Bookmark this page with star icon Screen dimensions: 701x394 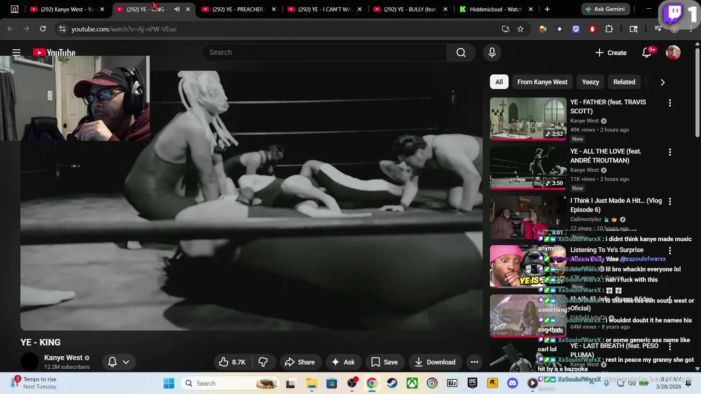(x=520, y=29)
